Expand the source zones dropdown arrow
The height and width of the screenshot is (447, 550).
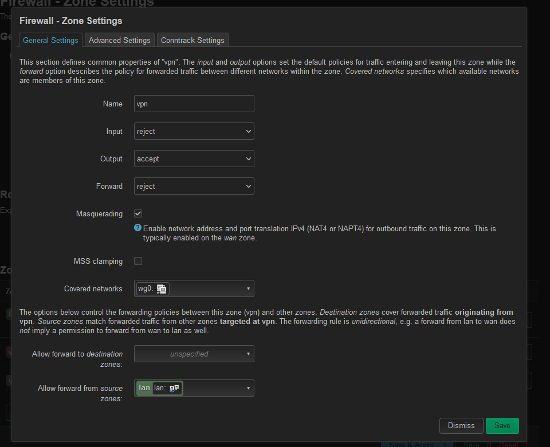coord(248,388)
